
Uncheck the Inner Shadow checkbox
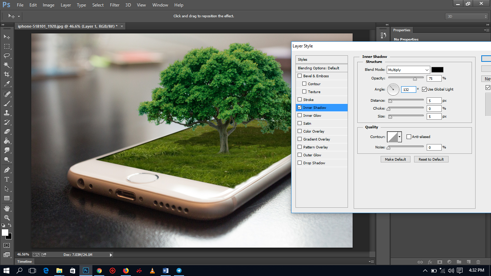click(x=299, y=107)
